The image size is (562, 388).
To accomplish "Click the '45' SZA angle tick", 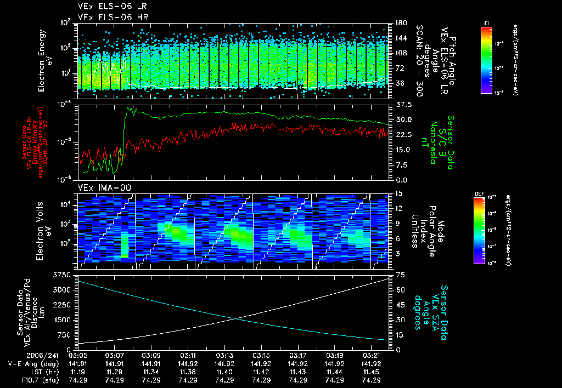I will [x=401, y=305].
